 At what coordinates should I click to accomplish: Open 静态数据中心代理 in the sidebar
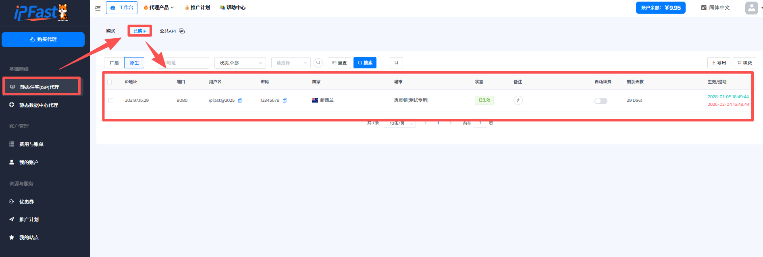(x=39, y=105)
